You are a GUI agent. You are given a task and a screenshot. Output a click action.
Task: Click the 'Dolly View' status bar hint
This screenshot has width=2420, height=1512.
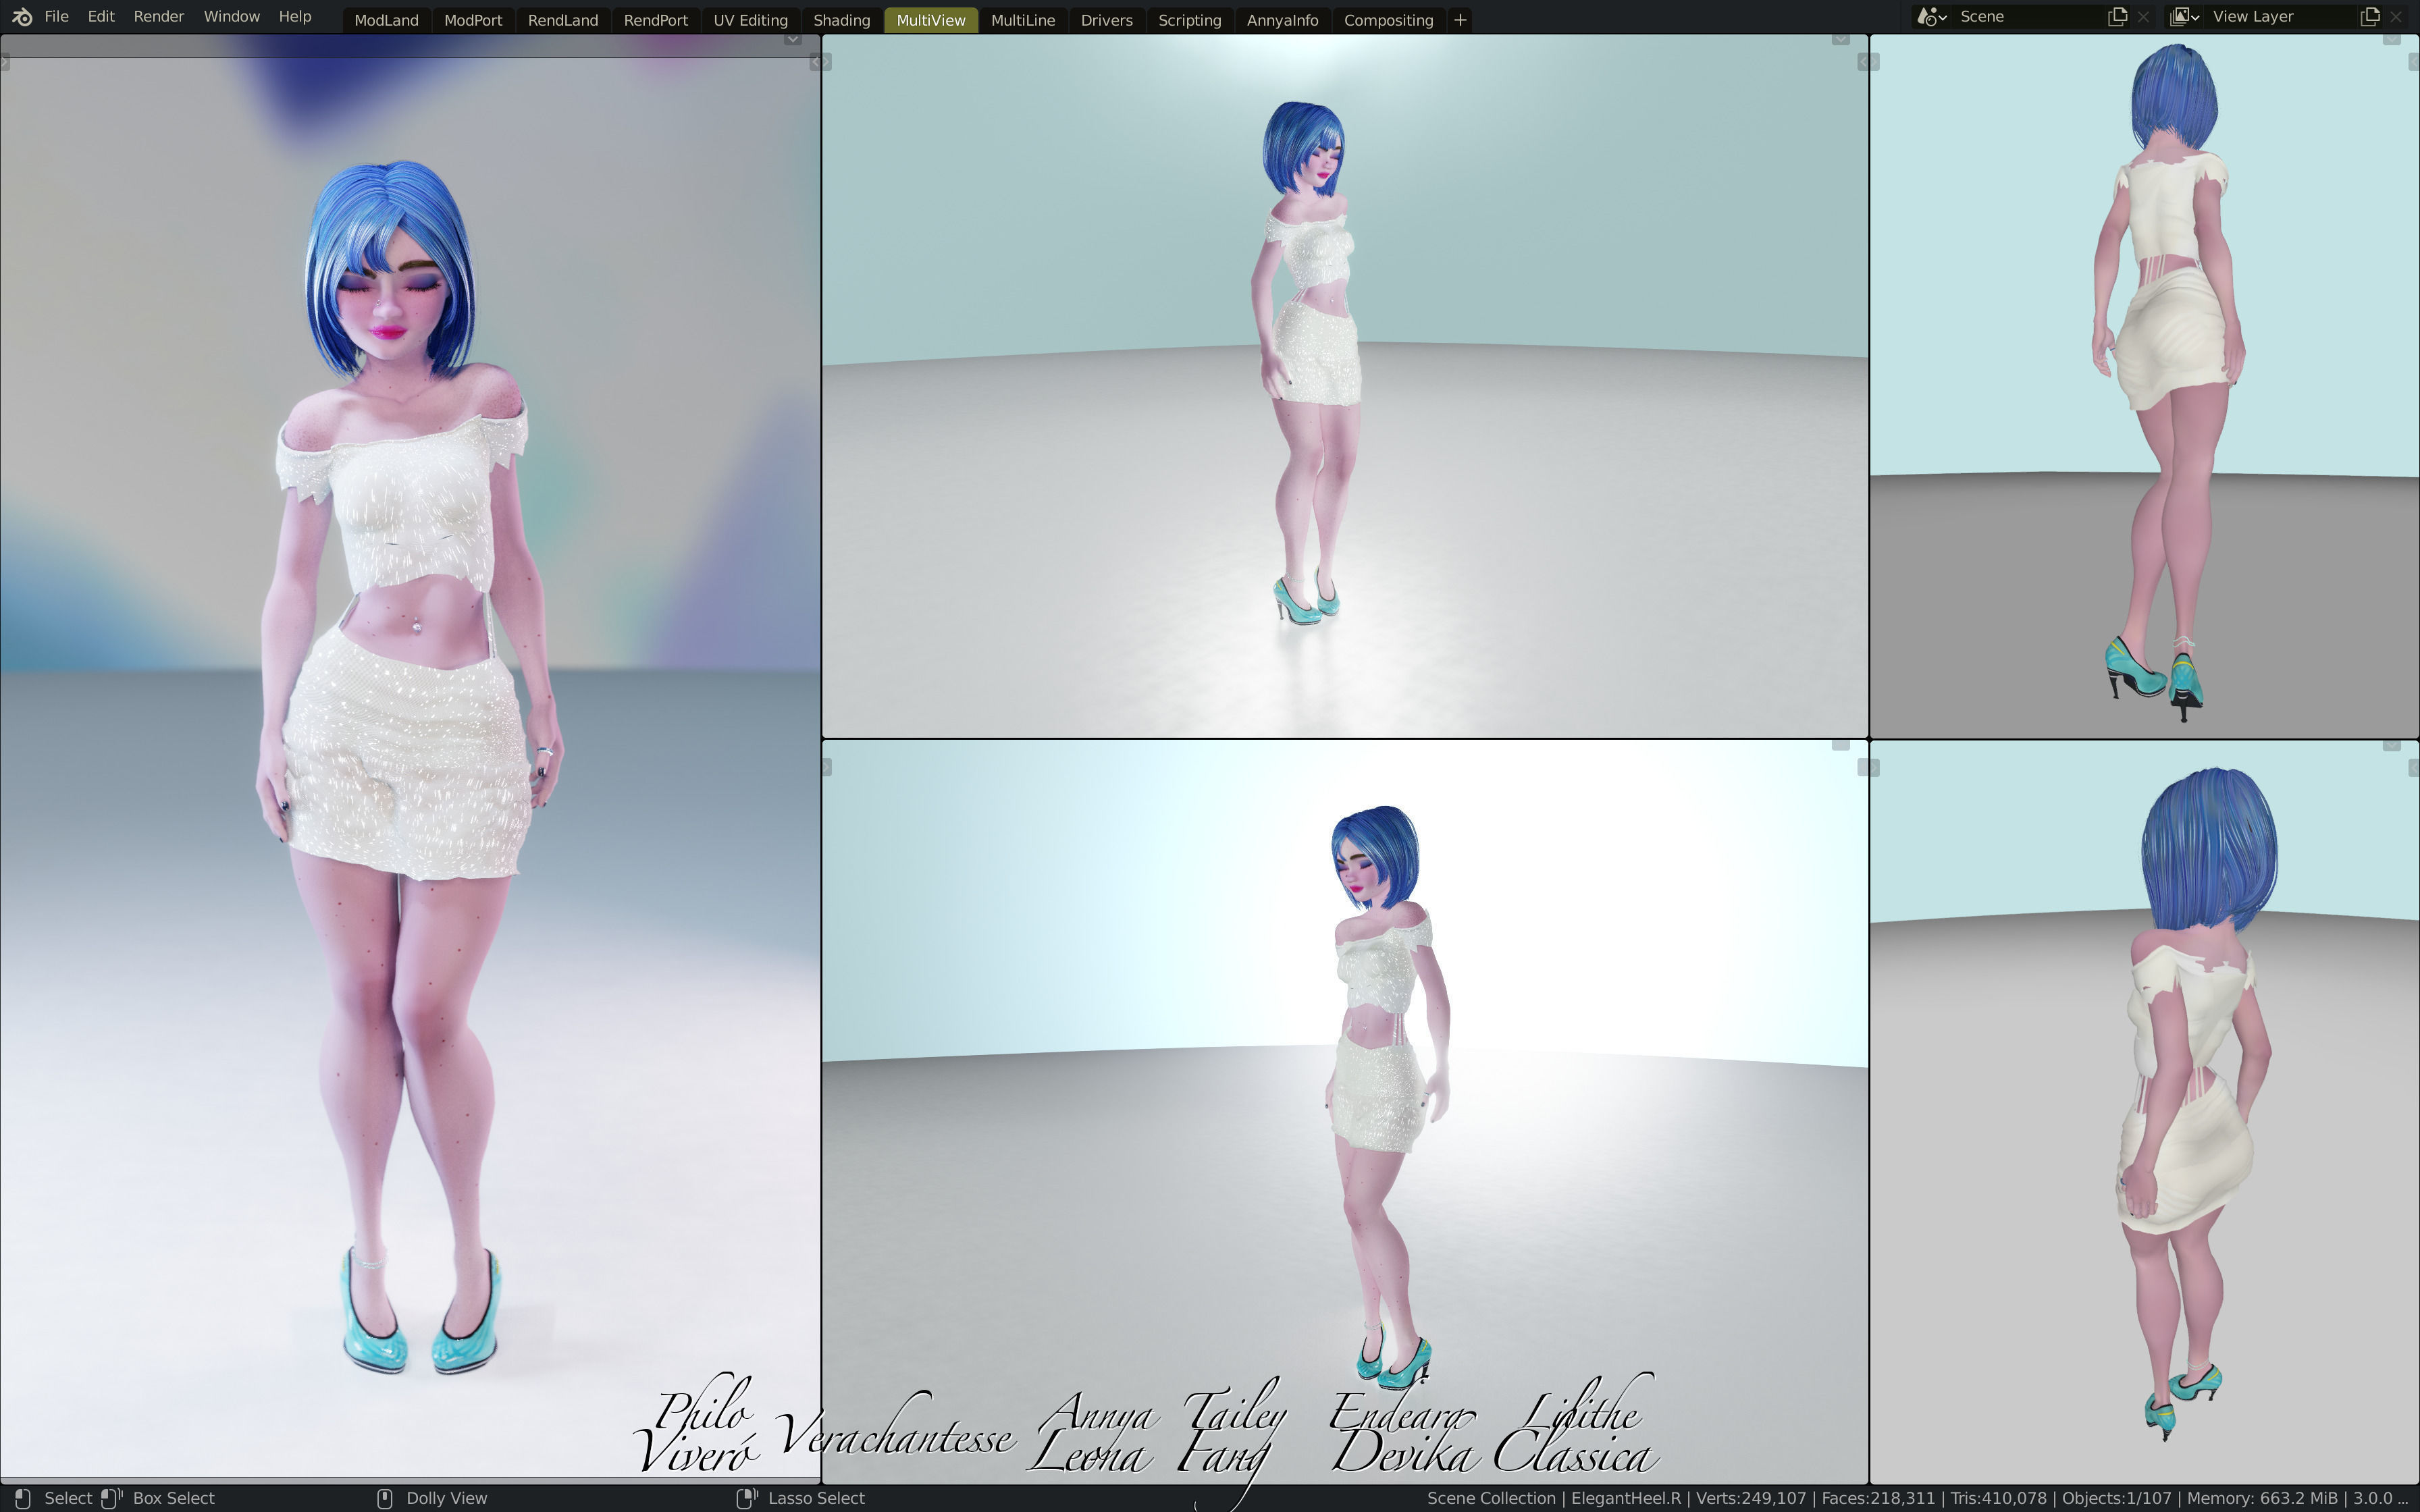(x=447, y=1498)
